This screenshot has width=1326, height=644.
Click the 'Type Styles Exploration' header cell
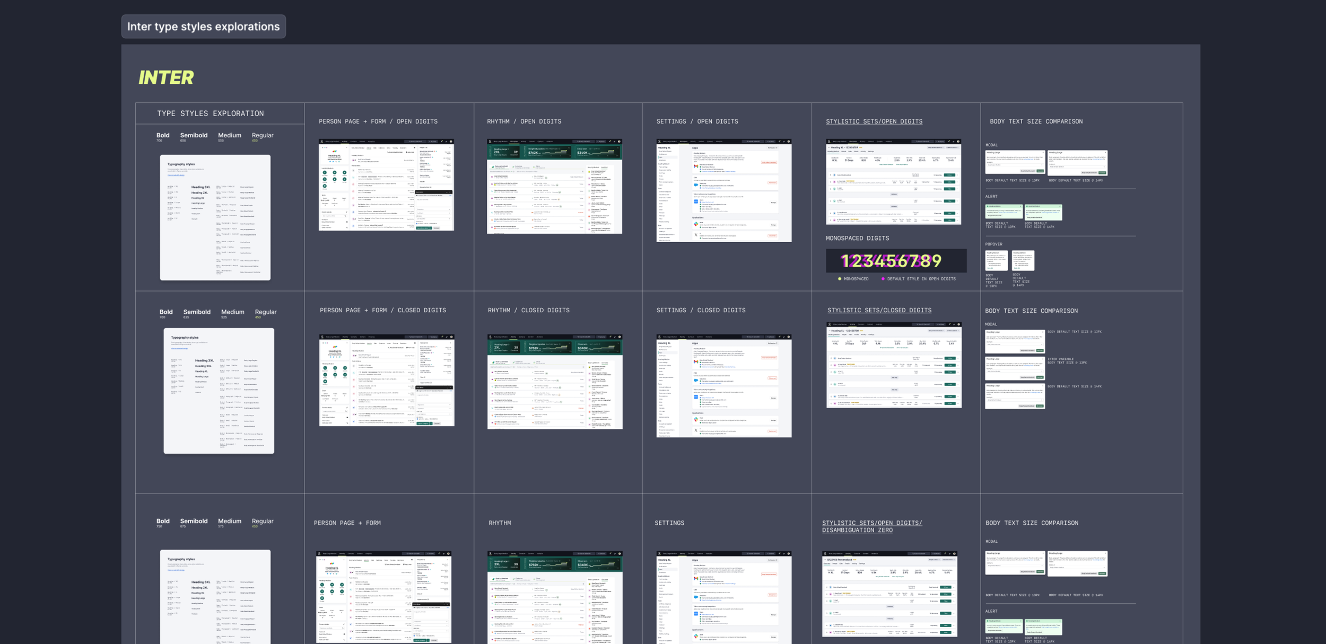click(210, 113)
